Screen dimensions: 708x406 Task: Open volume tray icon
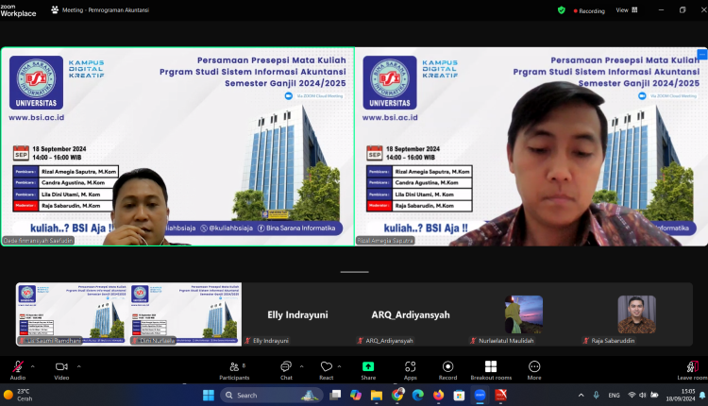coord(643,396)
